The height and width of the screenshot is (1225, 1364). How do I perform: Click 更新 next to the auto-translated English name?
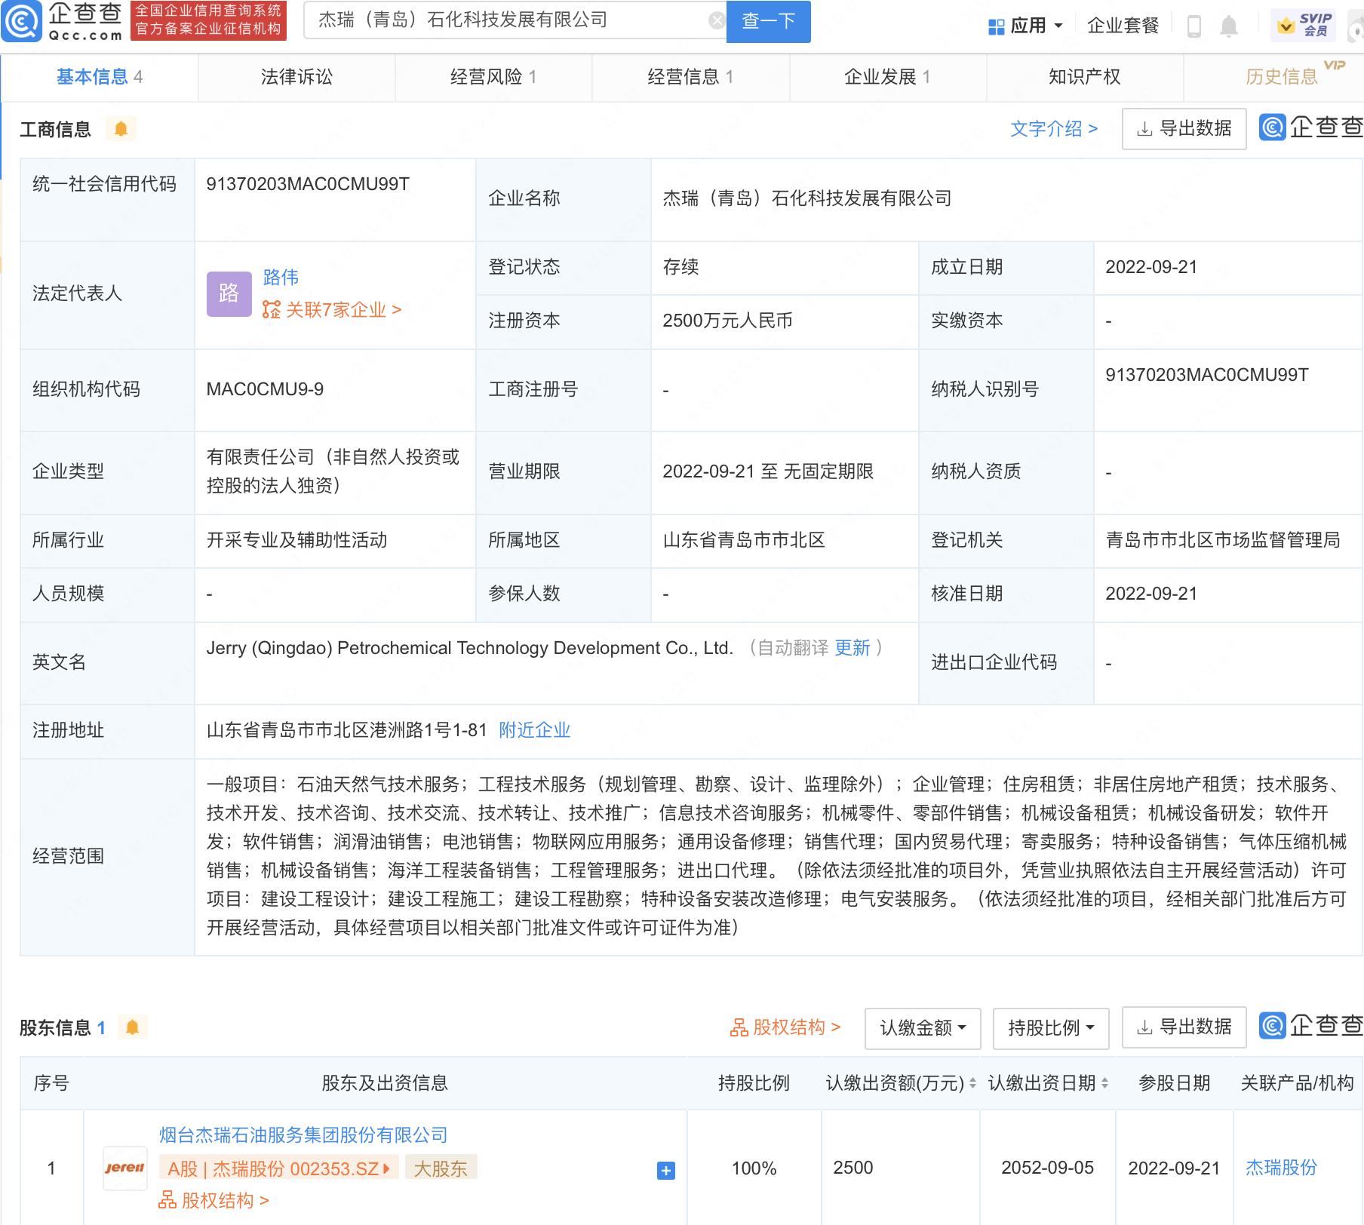point(852,648)
